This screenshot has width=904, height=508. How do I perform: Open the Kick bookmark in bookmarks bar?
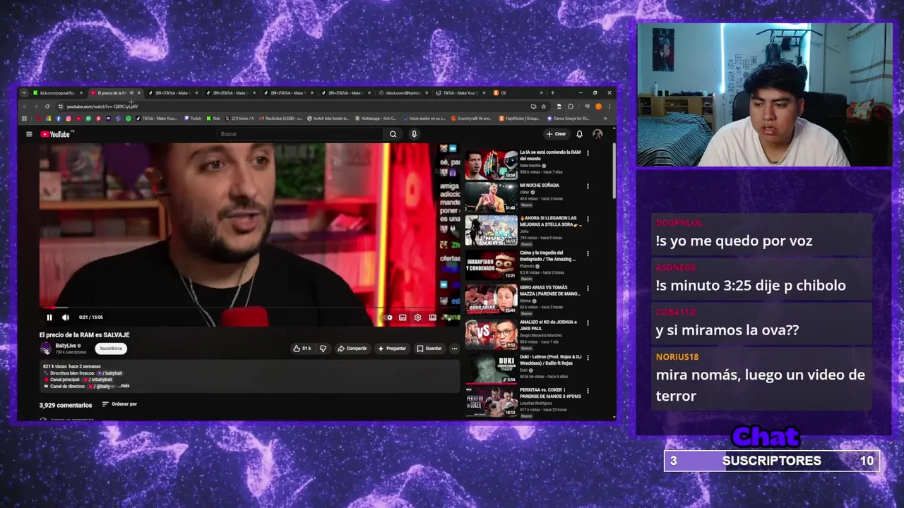point(213,119)
